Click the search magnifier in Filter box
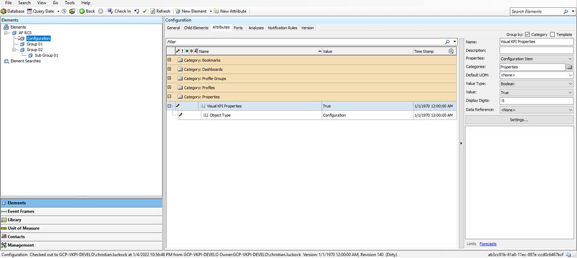 pos(448,42)
